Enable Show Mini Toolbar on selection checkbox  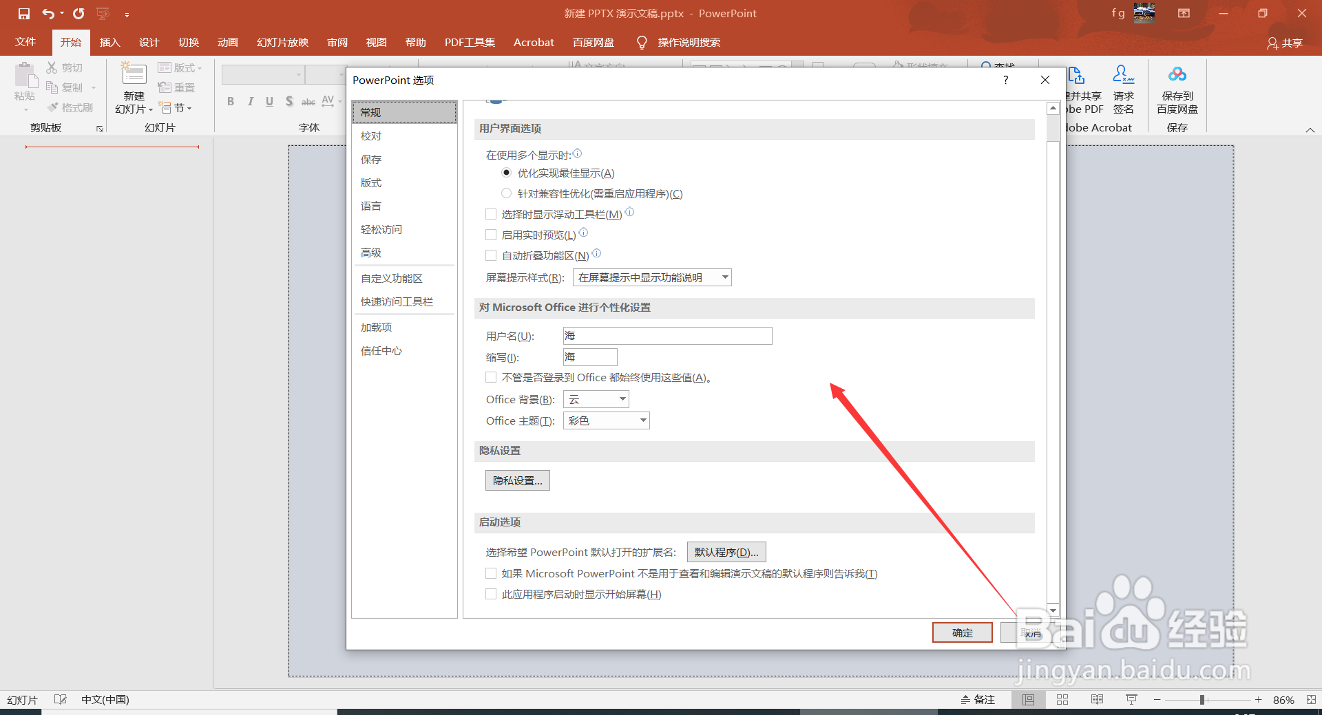[491, 214]
